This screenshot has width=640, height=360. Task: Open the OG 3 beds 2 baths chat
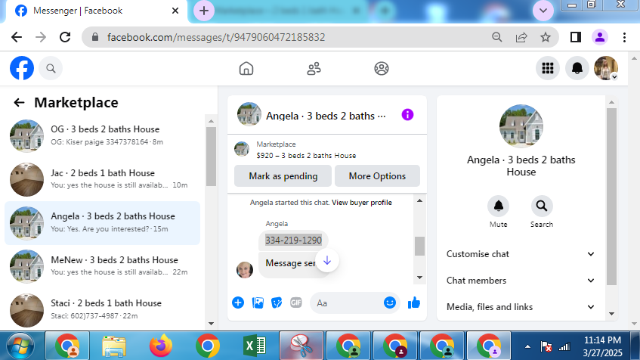pos(103,135)
